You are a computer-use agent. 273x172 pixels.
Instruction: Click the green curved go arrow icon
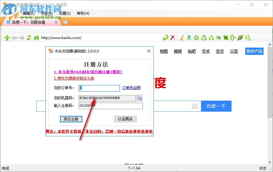coord(165,38)
